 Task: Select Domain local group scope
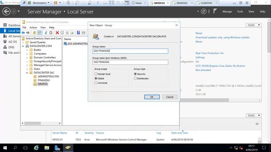tap(96, 74)
